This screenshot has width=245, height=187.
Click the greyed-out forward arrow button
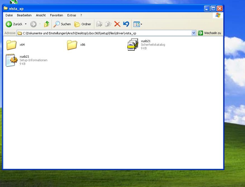tap(33, 24)
